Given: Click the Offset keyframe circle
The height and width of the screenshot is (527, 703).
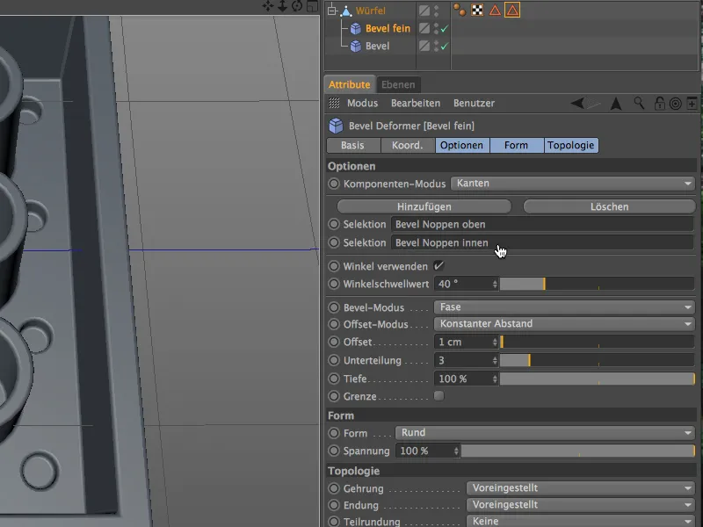Looking at the screenshot, I should pyautogui.click(x=334, y=342).
